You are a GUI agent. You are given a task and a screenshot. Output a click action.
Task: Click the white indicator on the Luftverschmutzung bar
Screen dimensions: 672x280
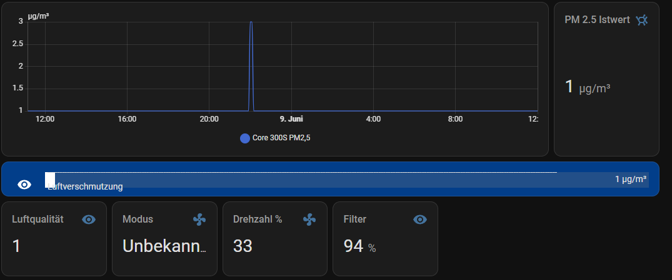[50, 178]
